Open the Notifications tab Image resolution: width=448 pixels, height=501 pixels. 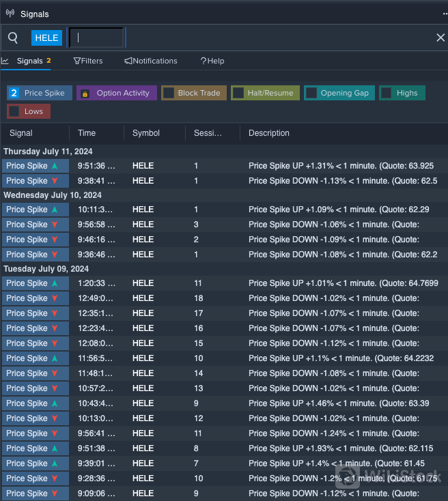pos(150,61)
